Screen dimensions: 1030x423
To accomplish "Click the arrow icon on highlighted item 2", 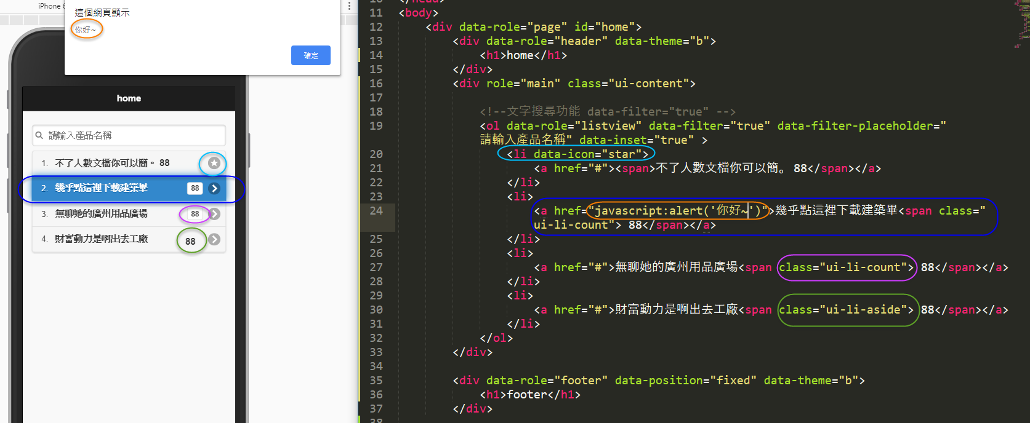I will 214,188.
